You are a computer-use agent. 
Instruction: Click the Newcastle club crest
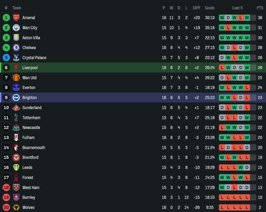(x=16, y=127)
